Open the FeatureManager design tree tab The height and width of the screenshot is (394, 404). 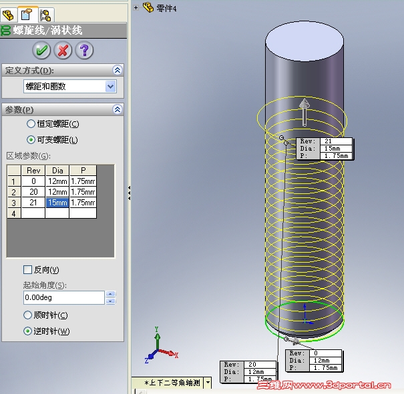(8, 15)
